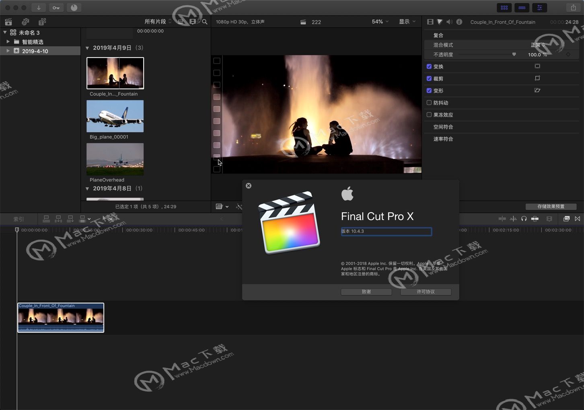Viewport: 584px width, 410px height.
Task: Click the append clip edit button
Action: pos(70,219)
